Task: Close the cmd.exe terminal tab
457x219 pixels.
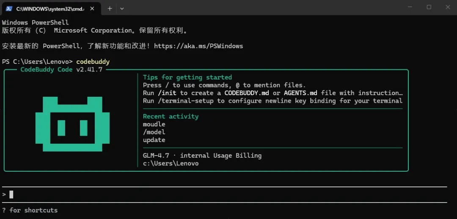Action: [92, 9]
